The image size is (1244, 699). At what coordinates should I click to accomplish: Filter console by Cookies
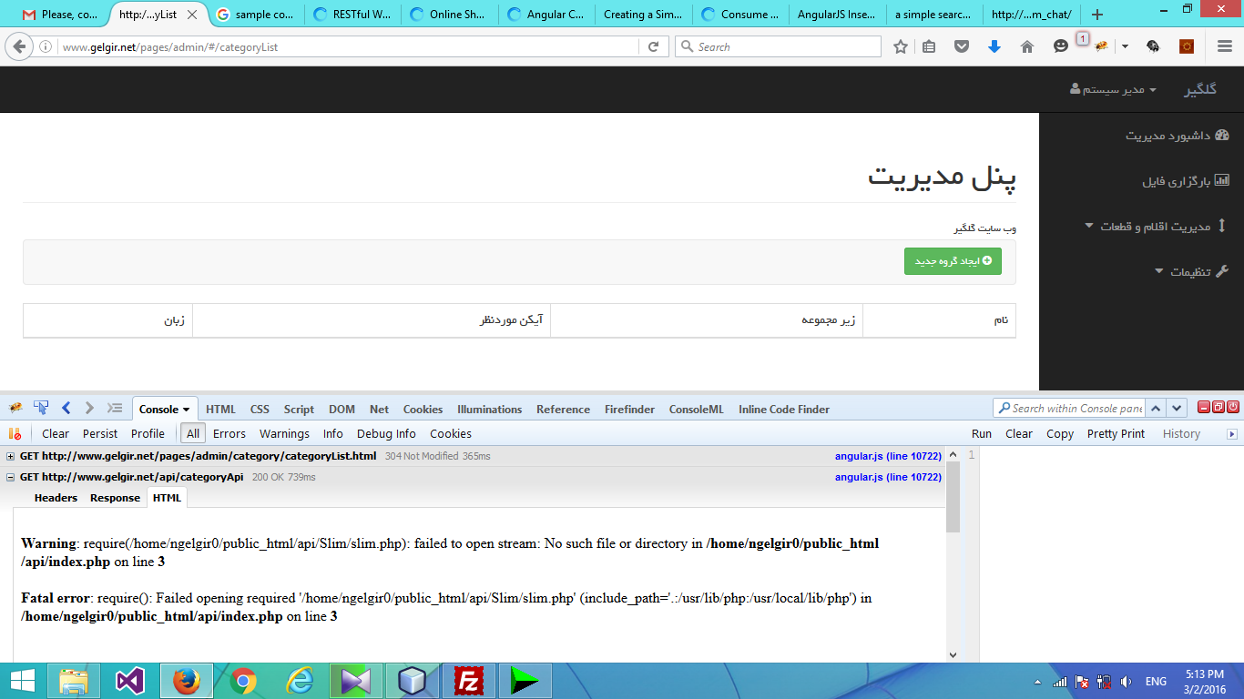tap(451, 434)
